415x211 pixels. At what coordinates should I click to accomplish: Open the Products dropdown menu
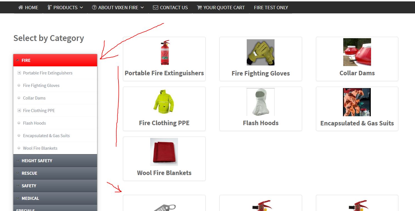65,8
